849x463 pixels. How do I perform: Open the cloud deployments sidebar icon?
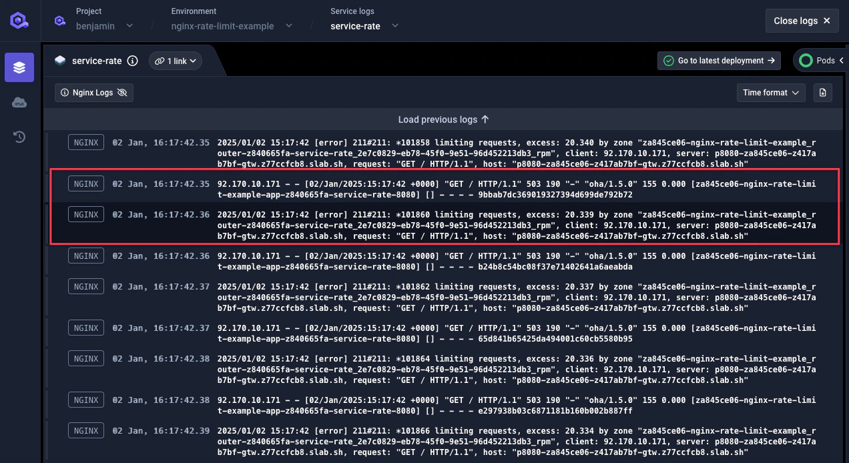pos(19,101)
